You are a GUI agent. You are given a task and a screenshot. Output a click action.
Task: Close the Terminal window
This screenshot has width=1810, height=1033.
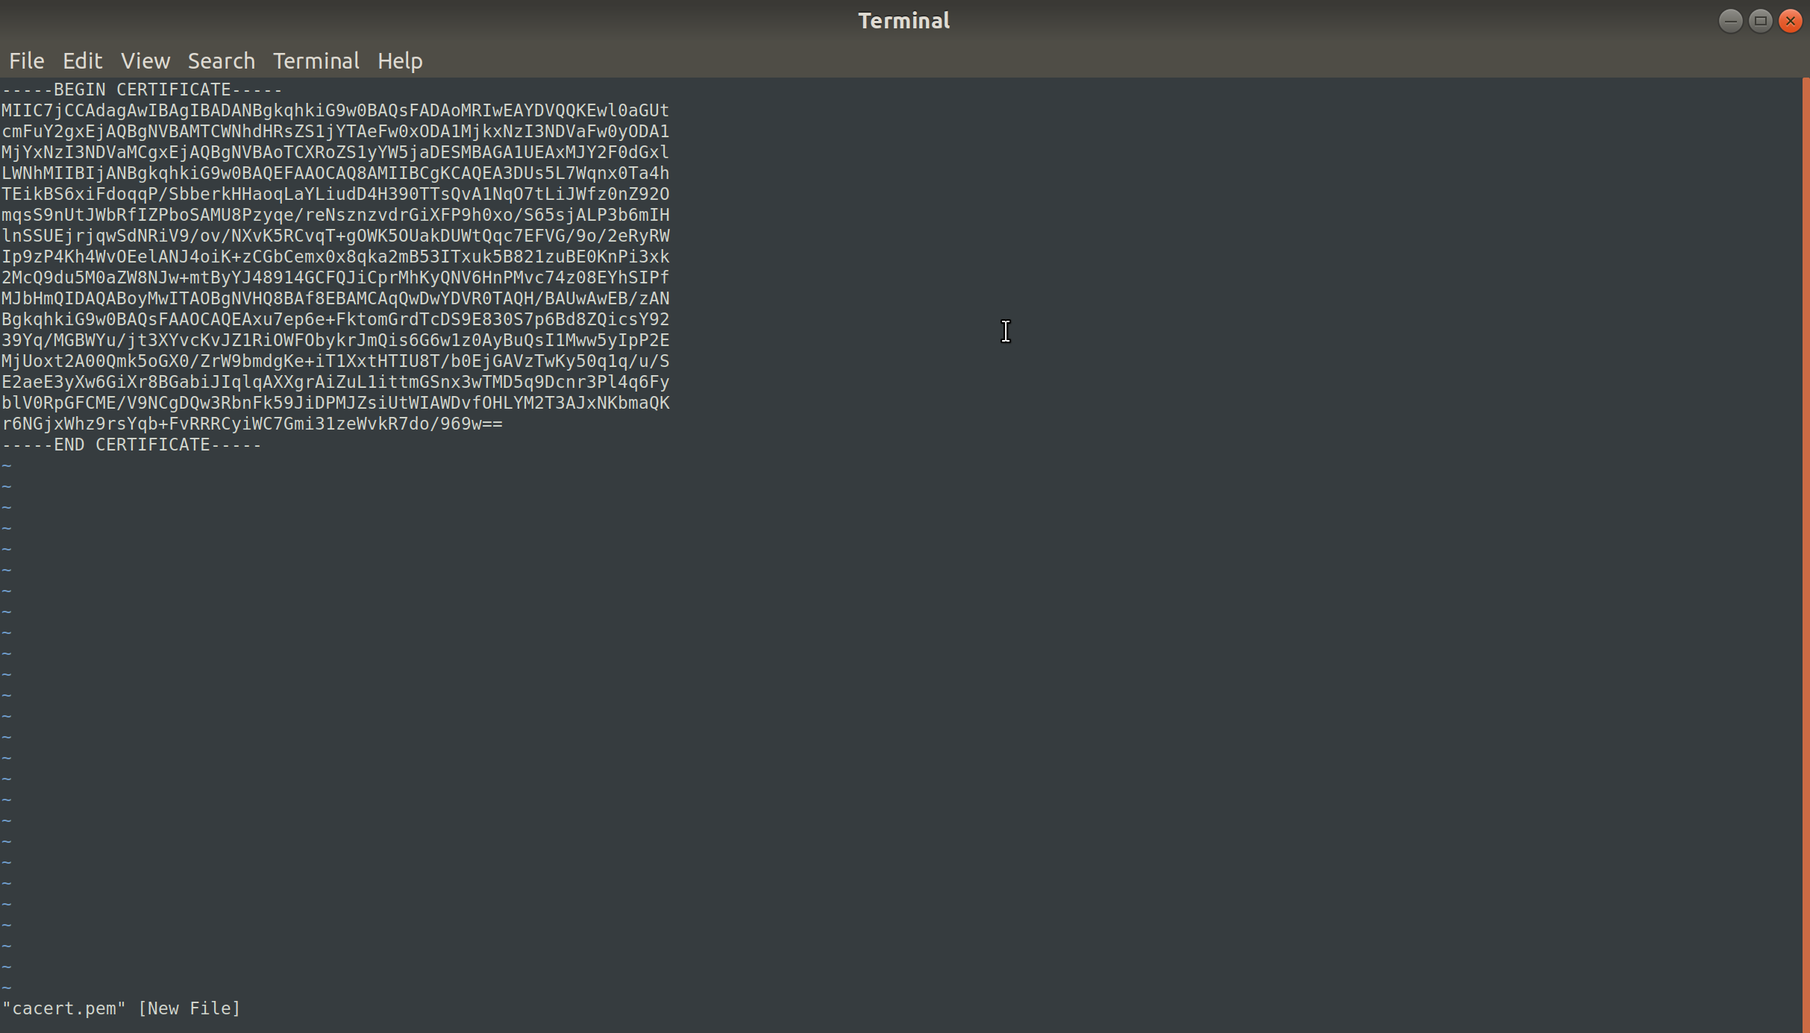(x=1790, y=21)
